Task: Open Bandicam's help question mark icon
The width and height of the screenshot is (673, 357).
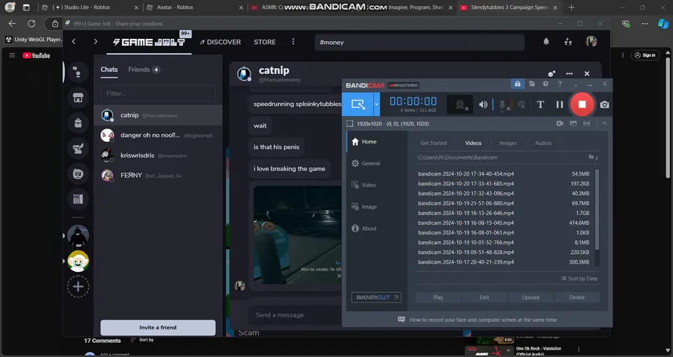Action: point(559,84)
